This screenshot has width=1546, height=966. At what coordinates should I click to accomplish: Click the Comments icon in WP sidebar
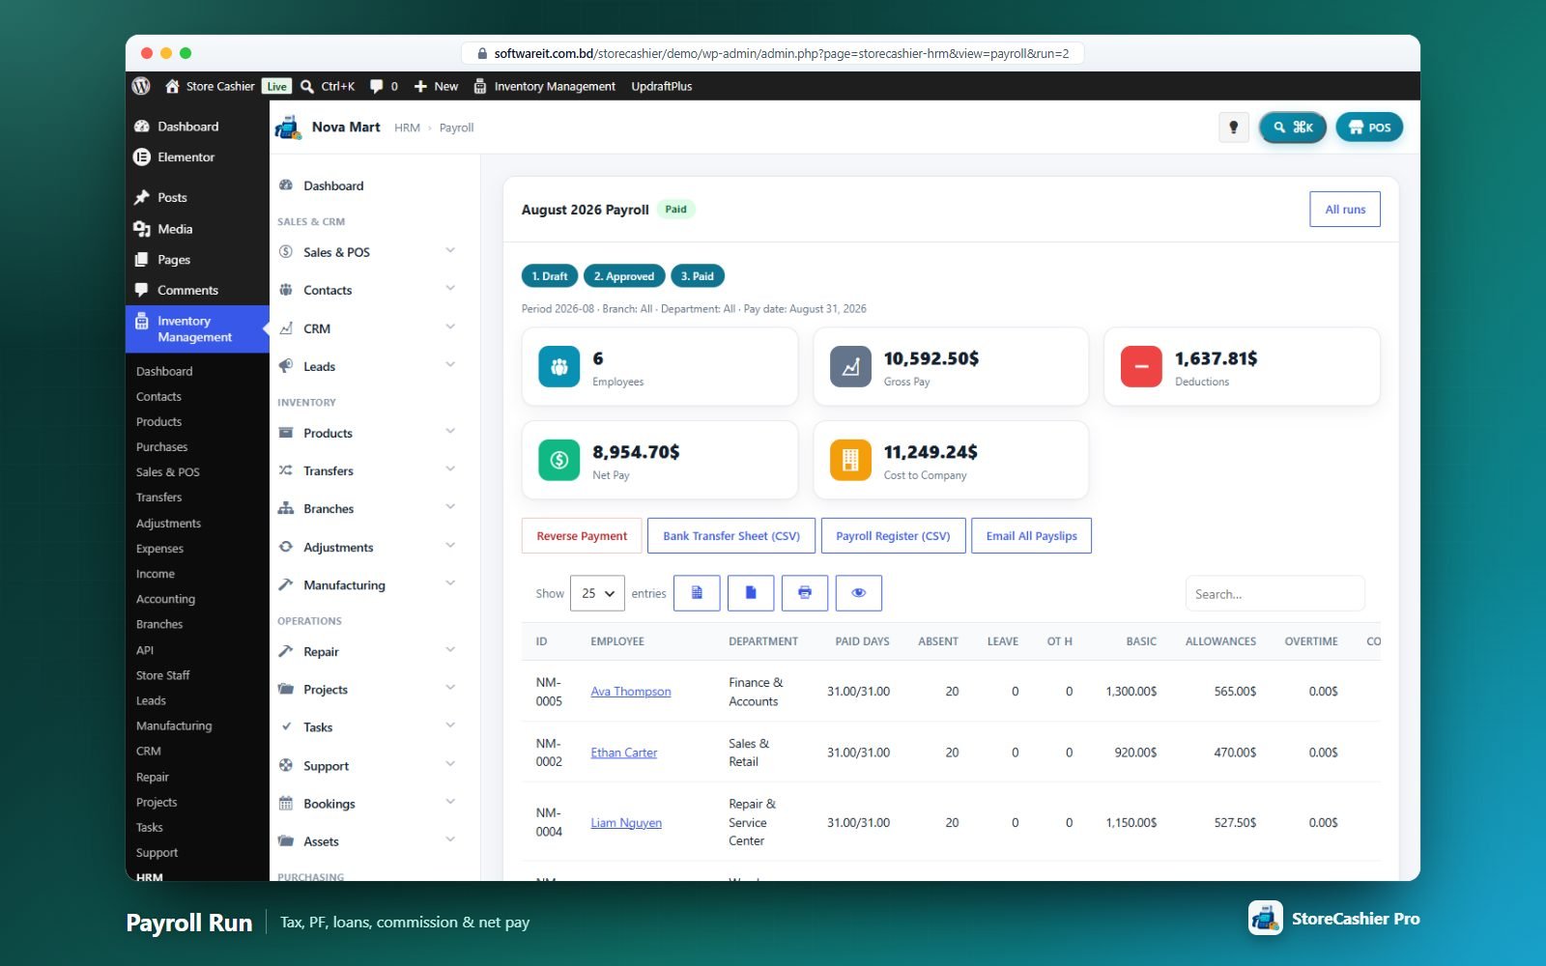[x=142, y=290]
